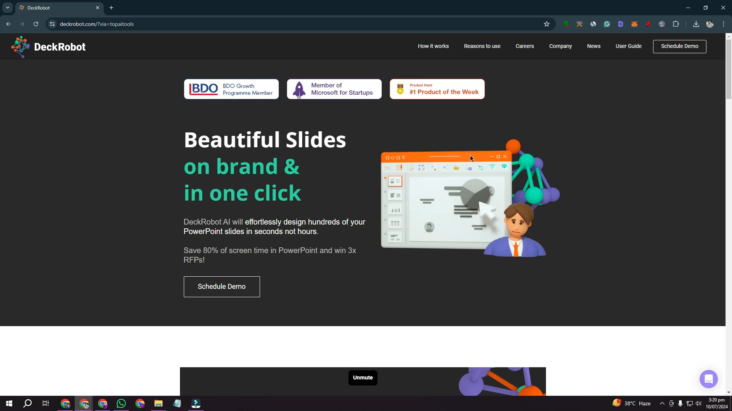The height and width of the screenshot is (411, 732).
Task: Open the Reasons to use menu item
Action: click(482, 46)
